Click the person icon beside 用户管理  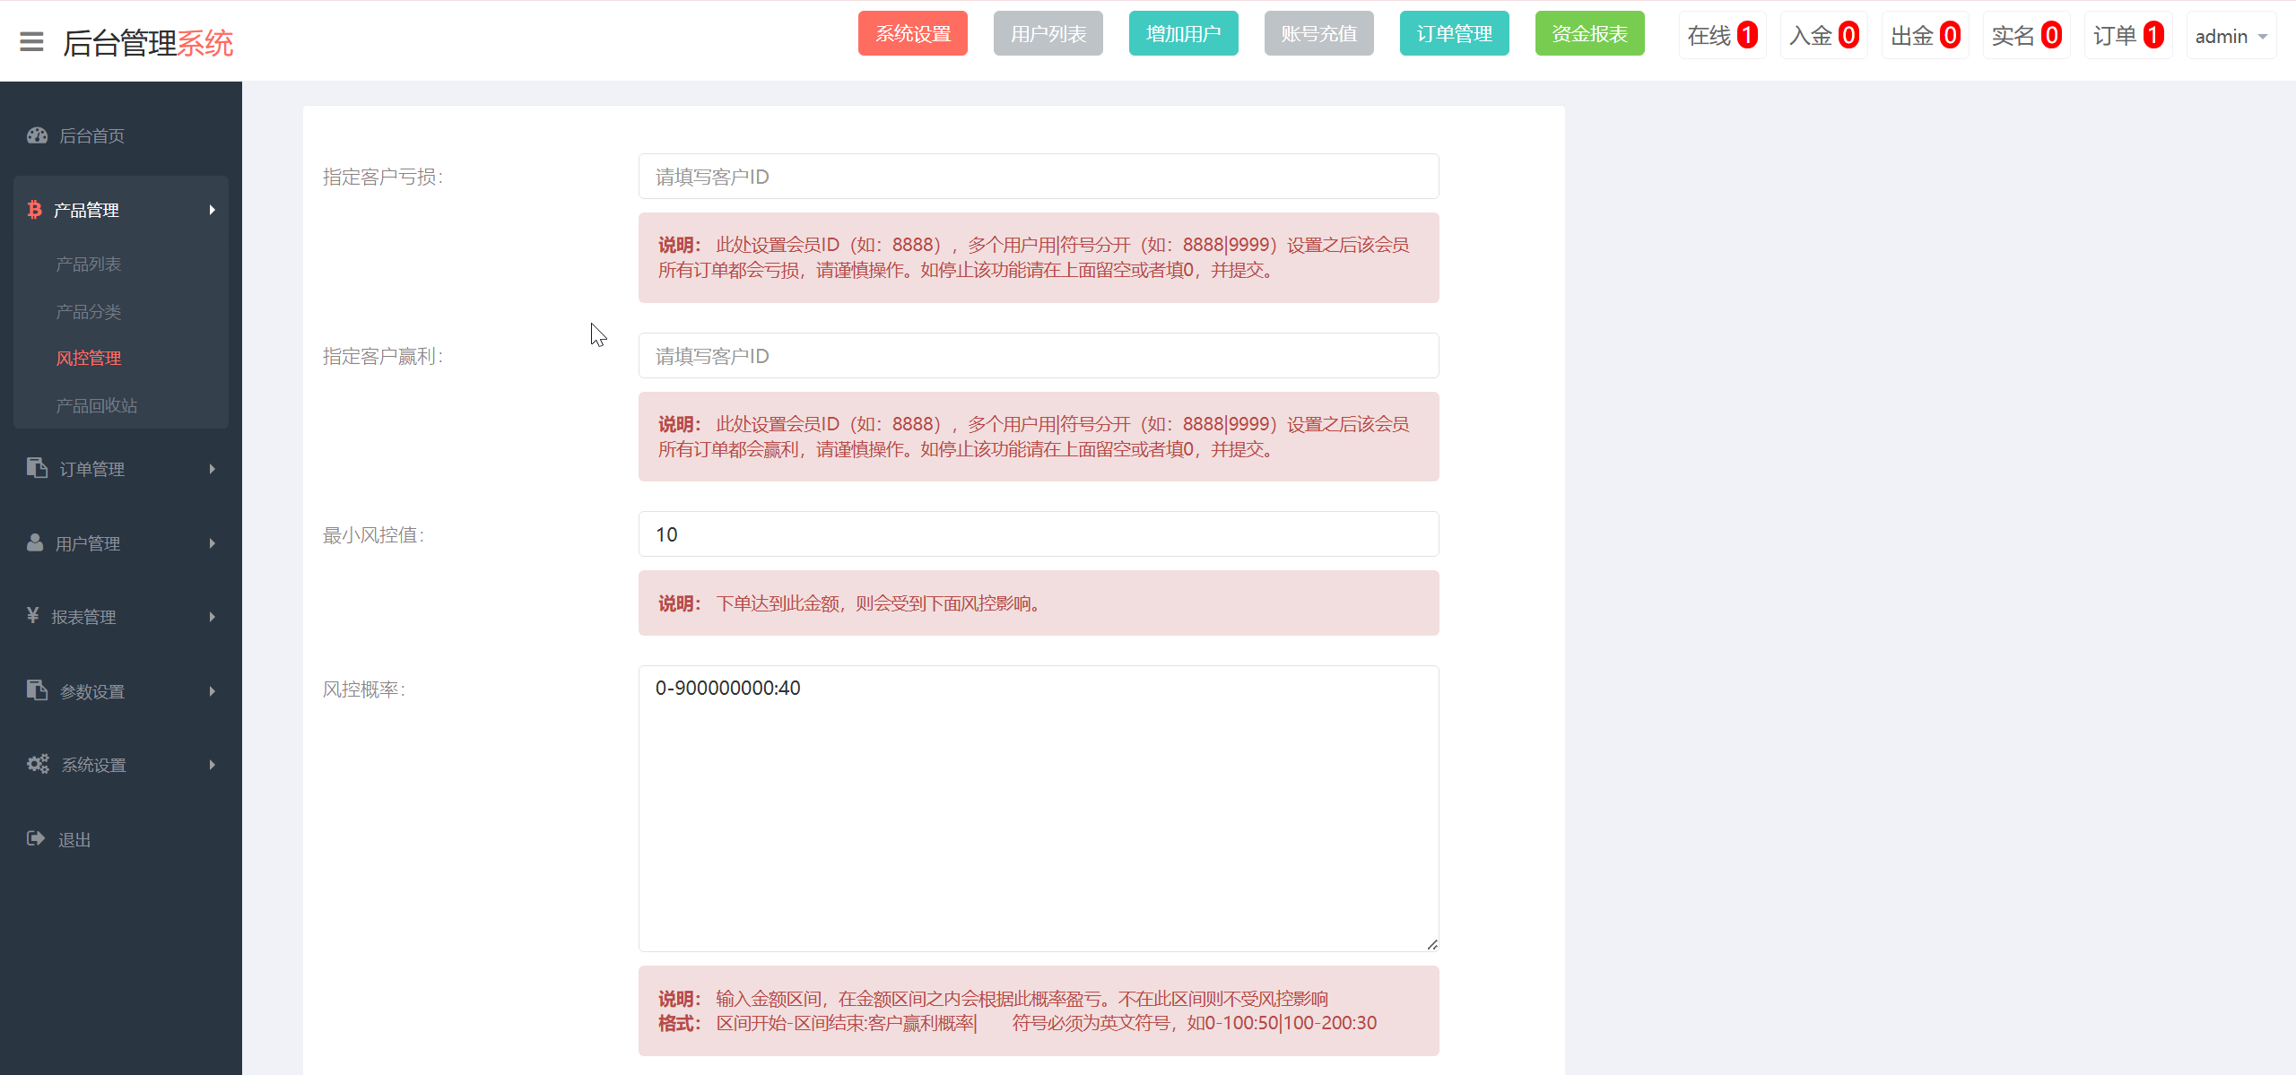coord(35,542)
